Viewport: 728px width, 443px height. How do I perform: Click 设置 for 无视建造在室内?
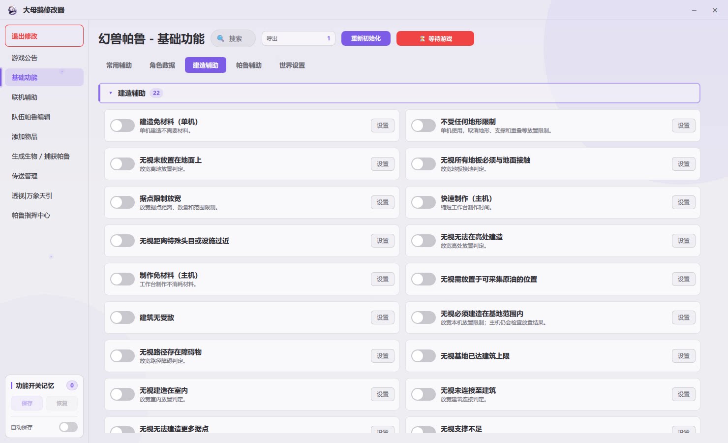coord(383,394)
